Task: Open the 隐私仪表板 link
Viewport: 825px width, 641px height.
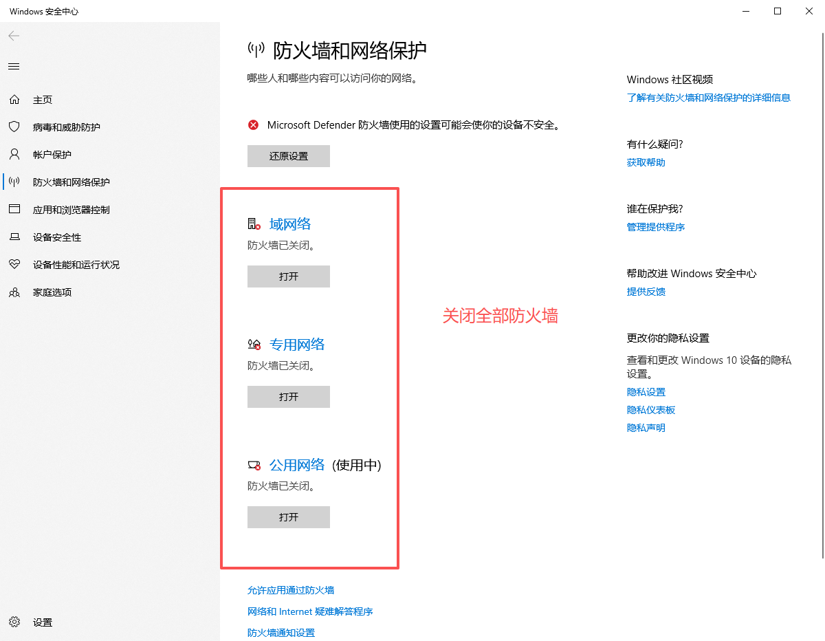Action: pos(651,410)
